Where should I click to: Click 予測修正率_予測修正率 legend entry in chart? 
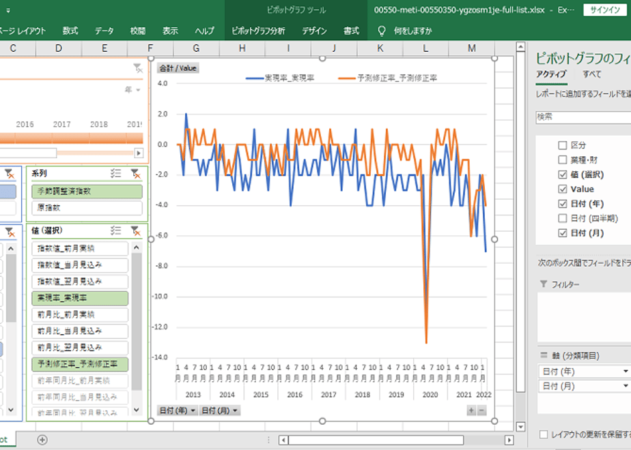[387, 78]
